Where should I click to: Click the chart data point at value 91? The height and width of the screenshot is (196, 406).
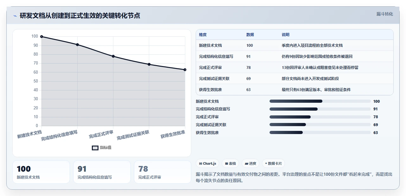click(77, 45)
